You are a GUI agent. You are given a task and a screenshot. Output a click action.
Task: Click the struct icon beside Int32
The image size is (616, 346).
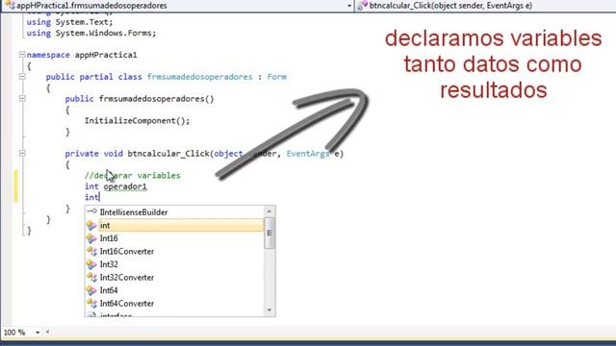point(91,264)
